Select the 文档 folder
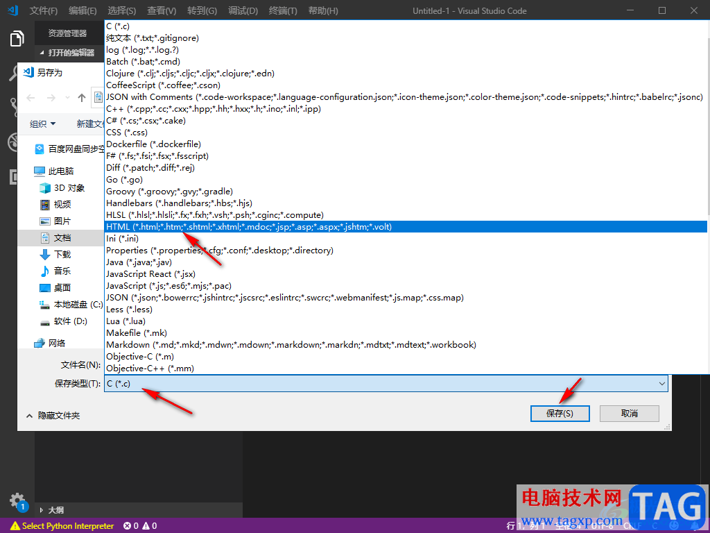710x533 pixels. pos(61,238)
